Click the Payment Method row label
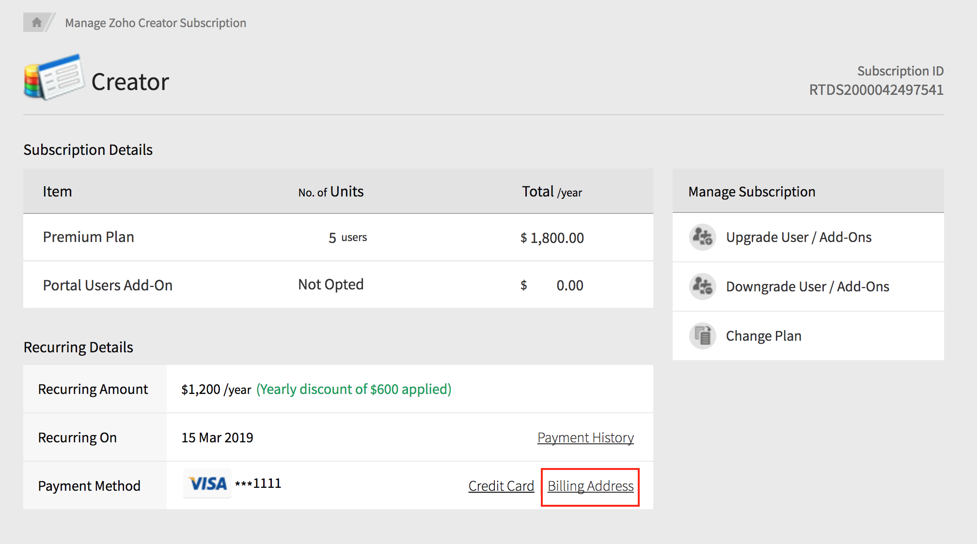 click(x=89, y=486)
